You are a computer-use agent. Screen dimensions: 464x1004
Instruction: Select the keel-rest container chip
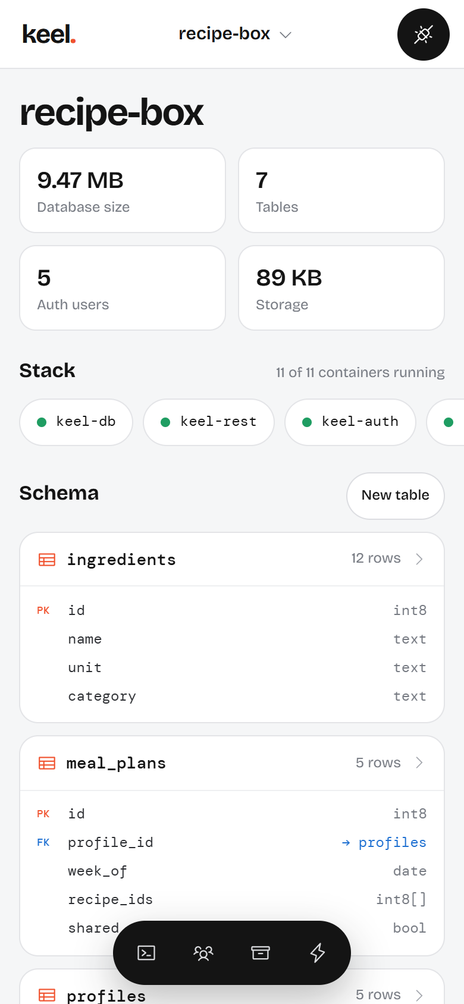(x=209, y=422)
